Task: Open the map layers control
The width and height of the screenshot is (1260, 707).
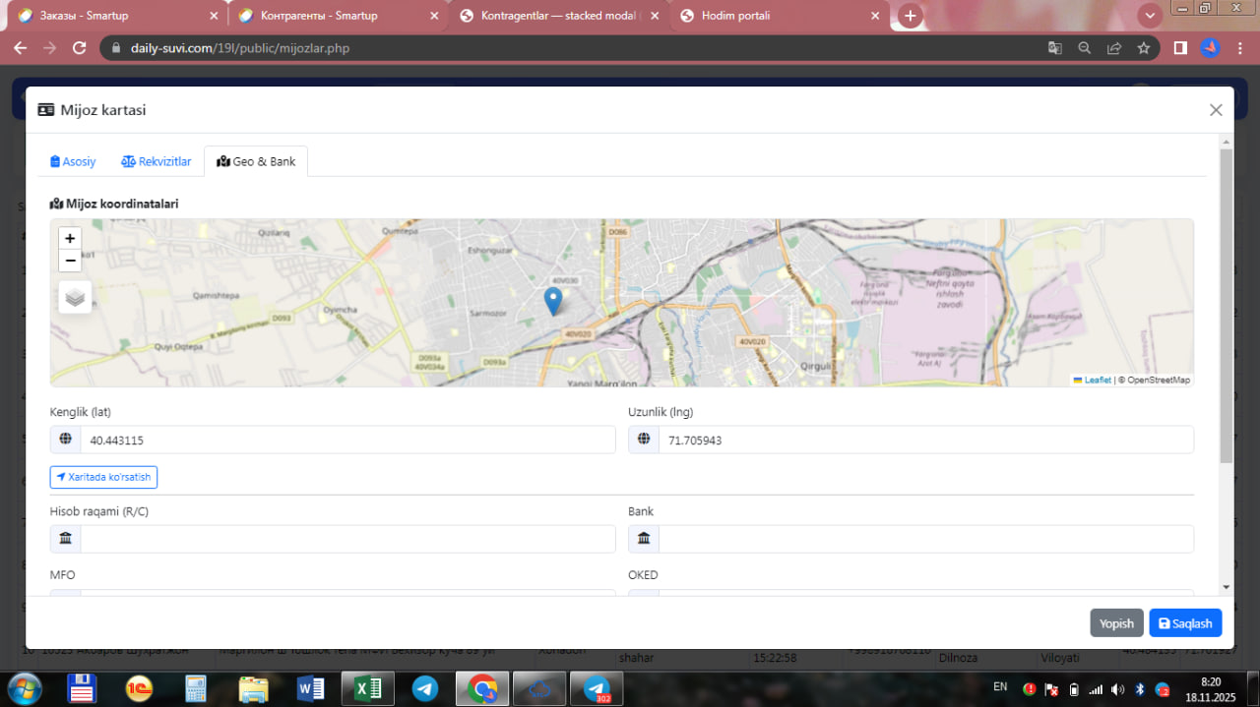Action: point(75,297)
